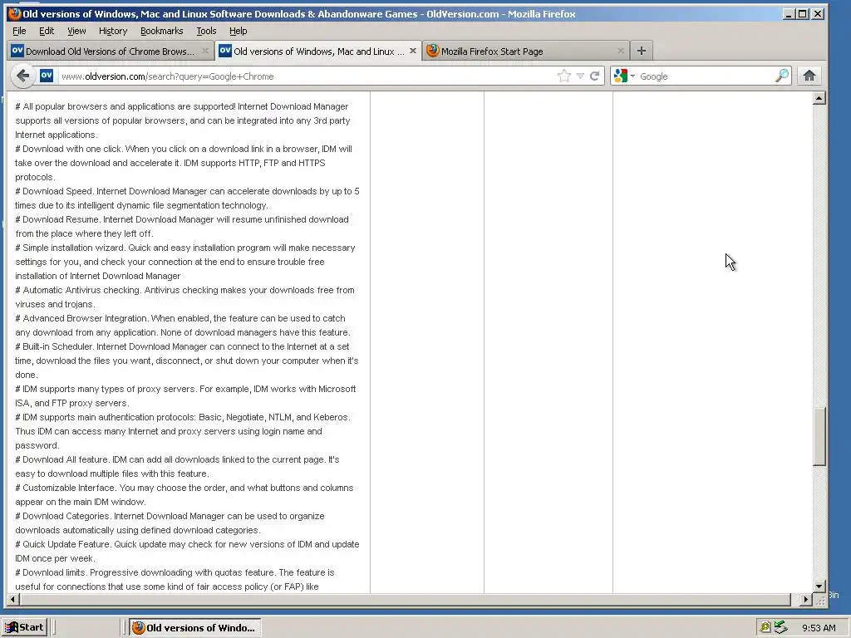
Task: Click the OV site identity icon in address bar
Action: (47, 76)
